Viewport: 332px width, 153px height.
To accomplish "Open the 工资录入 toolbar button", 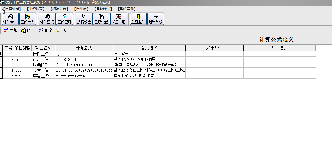I will (x=28, y=19).
